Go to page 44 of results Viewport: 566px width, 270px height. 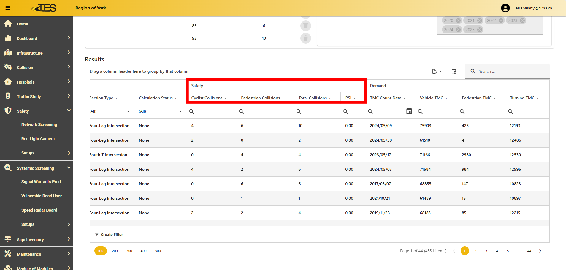point(529,251)
